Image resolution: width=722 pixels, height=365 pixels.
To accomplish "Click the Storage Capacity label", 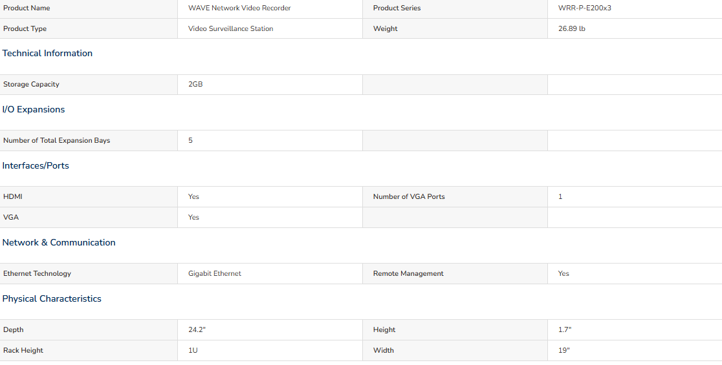I will point(31,84).
